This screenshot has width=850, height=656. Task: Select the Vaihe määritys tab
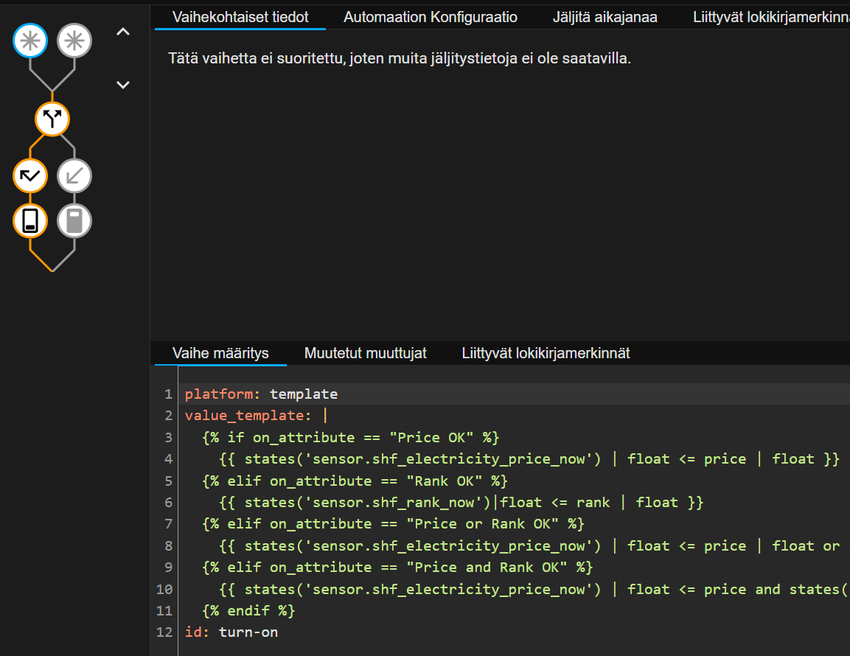[220, 353]
